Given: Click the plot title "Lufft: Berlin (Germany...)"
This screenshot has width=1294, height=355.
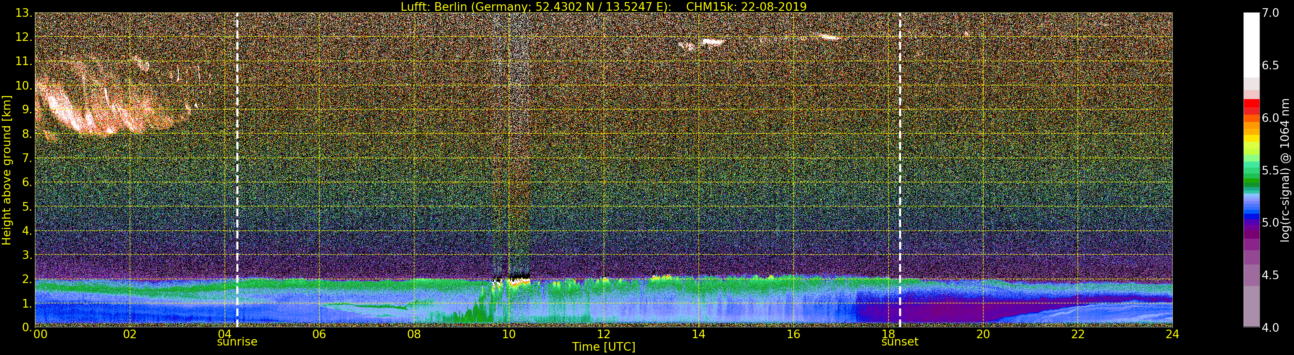Looking at the screenshot, I should 603,6.
